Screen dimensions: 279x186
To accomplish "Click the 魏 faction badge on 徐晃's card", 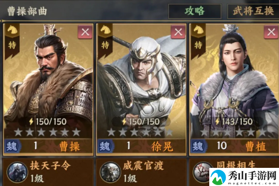I will click(106, 146).
